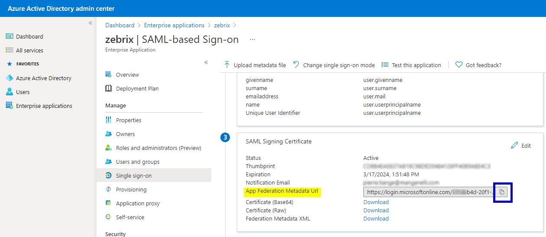Click the Favorites star icon
Viewport: 546px width, 237px height.
pos(10,64)
